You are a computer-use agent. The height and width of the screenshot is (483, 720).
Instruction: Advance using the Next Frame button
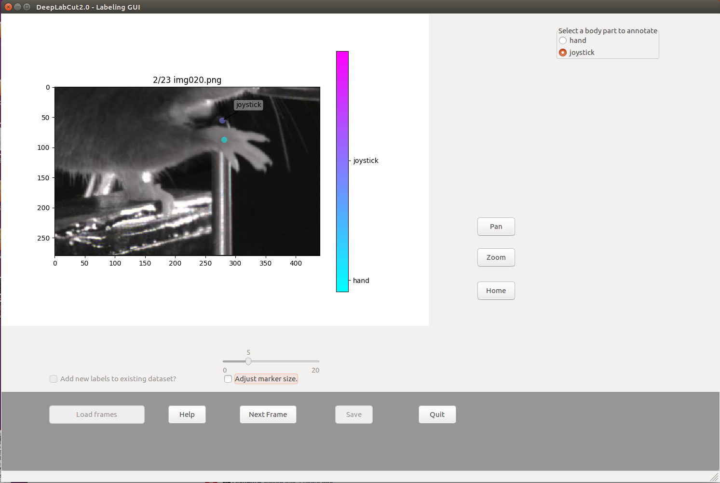click(268, 414)
